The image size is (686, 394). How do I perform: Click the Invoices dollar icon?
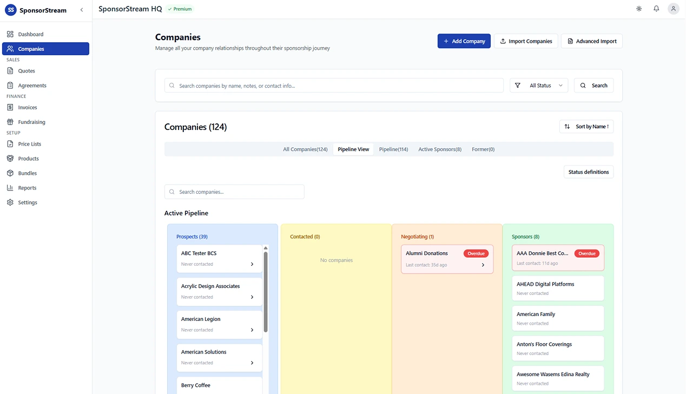(10, 108)
